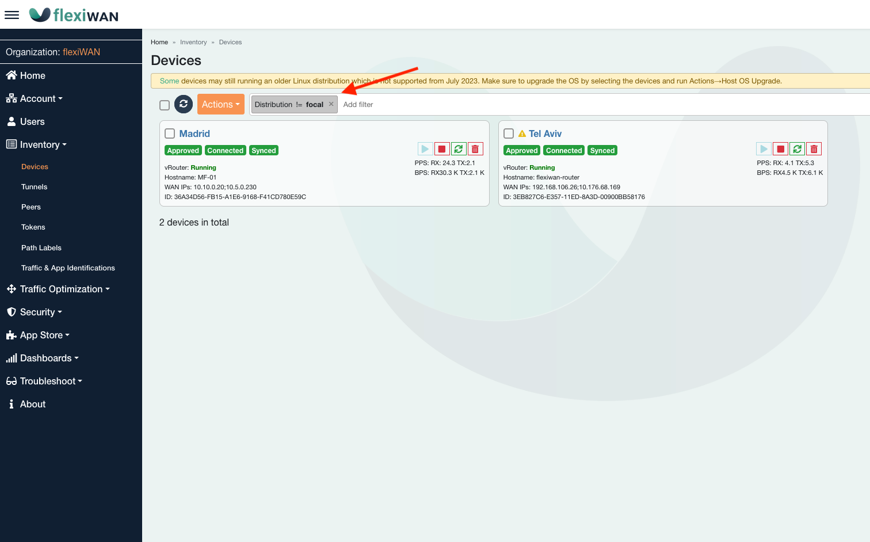Click Madrid's Approved badge
The height and width of the screenshot is (542, 870).
tap(183, 151)
